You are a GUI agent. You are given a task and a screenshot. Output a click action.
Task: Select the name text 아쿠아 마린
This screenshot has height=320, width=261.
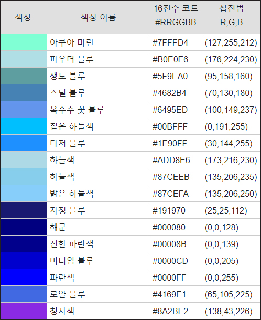(x=72, y=42)
